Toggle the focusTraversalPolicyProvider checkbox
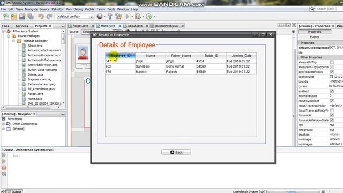The height and width of the screenshot is (193, 343). pyautogui.click(x=332, y=110)
